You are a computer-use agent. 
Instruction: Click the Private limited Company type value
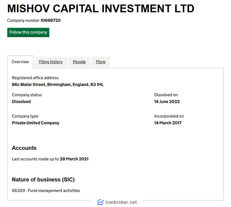pos(35,123)
